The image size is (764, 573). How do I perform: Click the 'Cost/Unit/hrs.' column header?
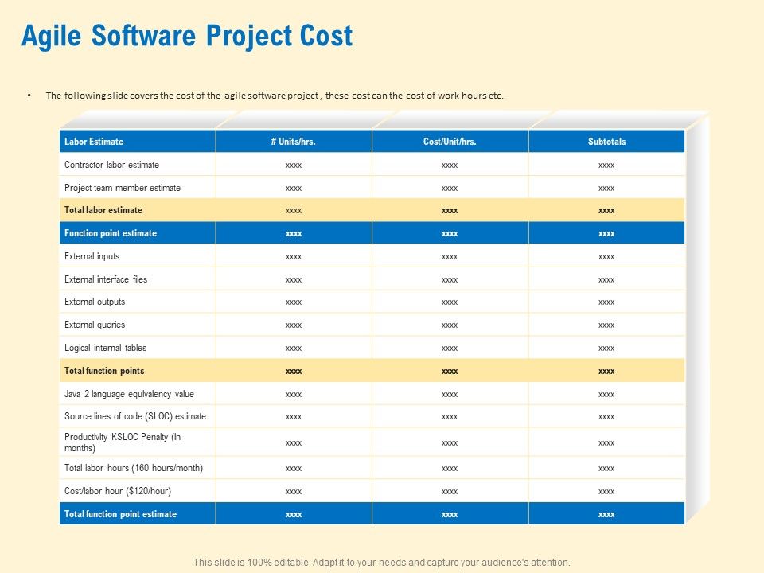(450, 142)
